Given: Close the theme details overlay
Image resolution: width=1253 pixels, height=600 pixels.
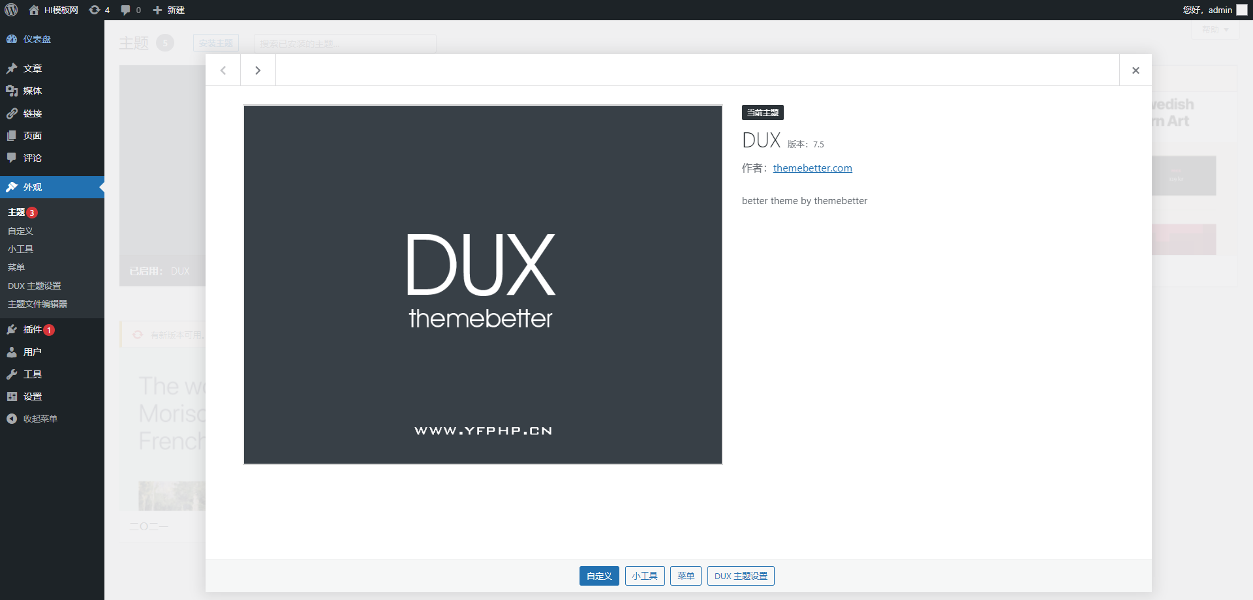Looking at the screenshot, I should 1136,70.
